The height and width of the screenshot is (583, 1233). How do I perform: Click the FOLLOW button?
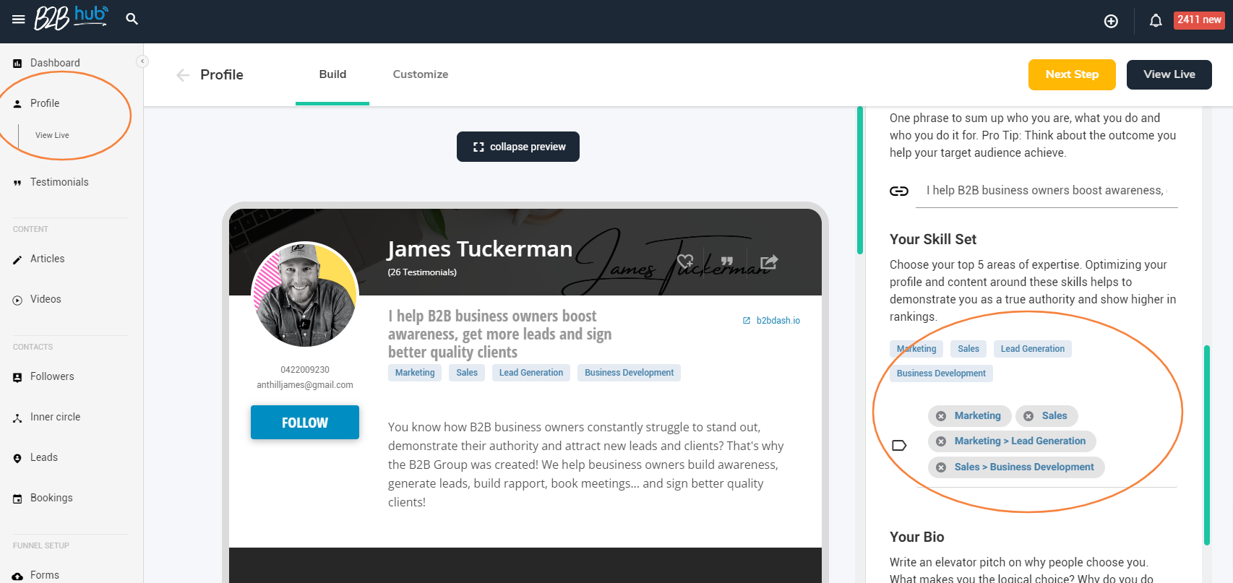tap(305, 423)
